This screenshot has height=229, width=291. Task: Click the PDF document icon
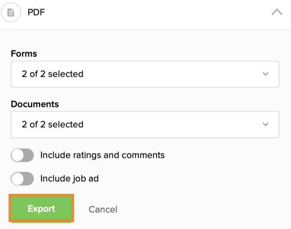pyautogui.click(x=11, y=13)
